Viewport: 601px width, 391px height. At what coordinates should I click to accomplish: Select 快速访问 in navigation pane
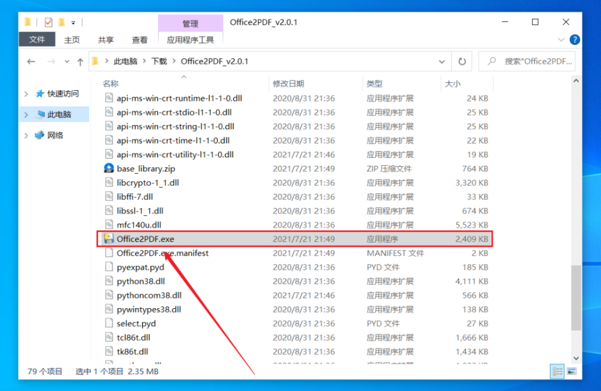click(x=63, y=94)
